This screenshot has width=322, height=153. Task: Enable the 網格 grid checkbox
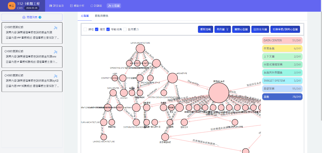[85, 29]
